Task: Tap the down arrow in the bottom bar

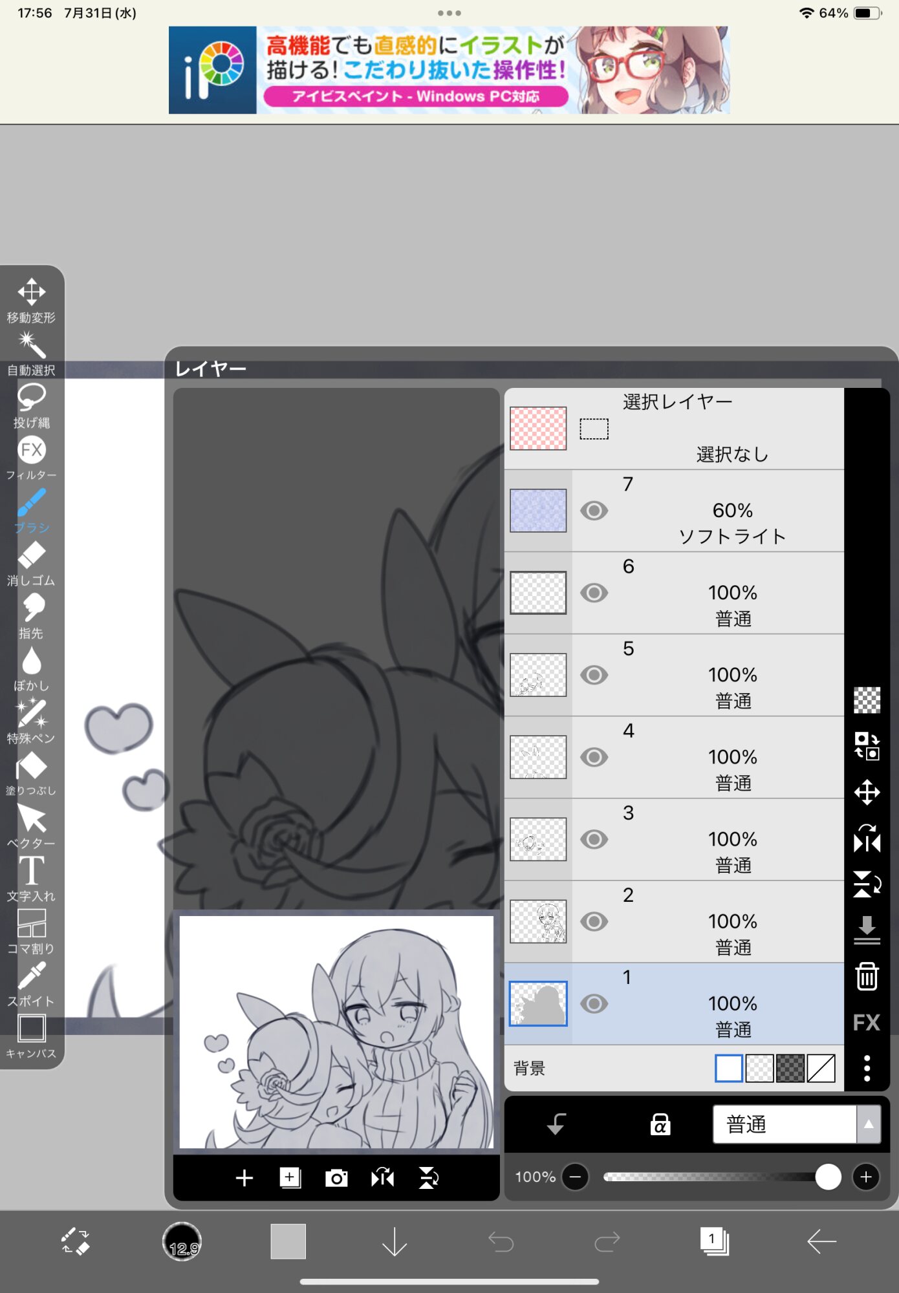Action: click(394, 1241)
